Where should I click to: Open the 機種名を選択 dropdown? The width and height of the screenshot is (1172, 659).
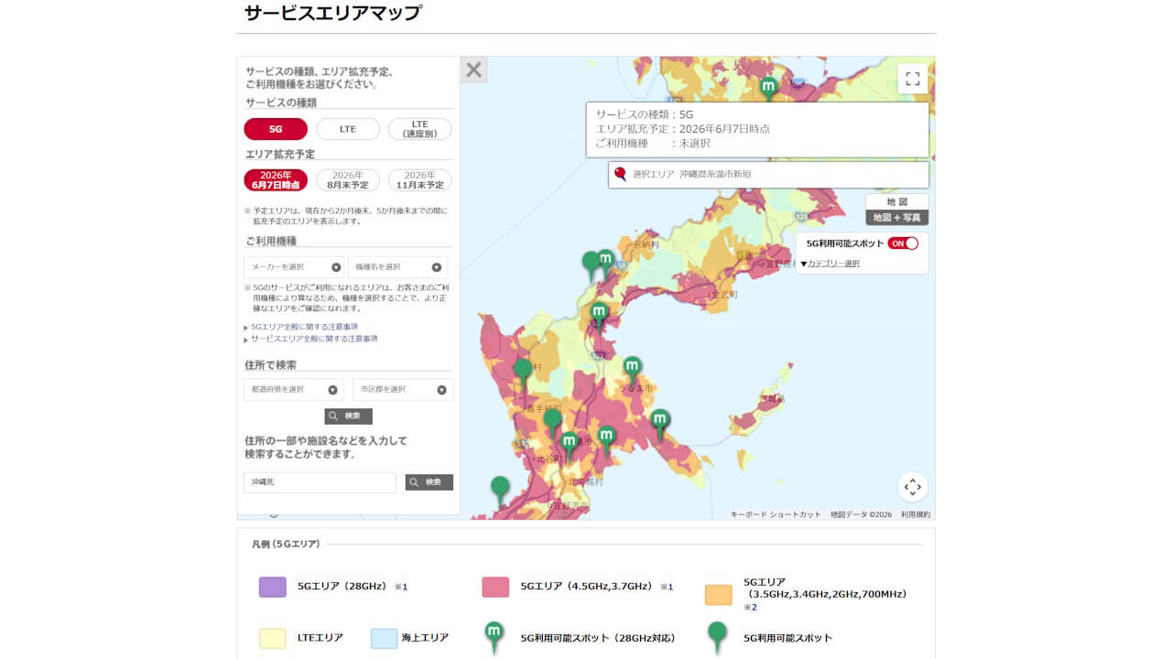tap(398, 267)
